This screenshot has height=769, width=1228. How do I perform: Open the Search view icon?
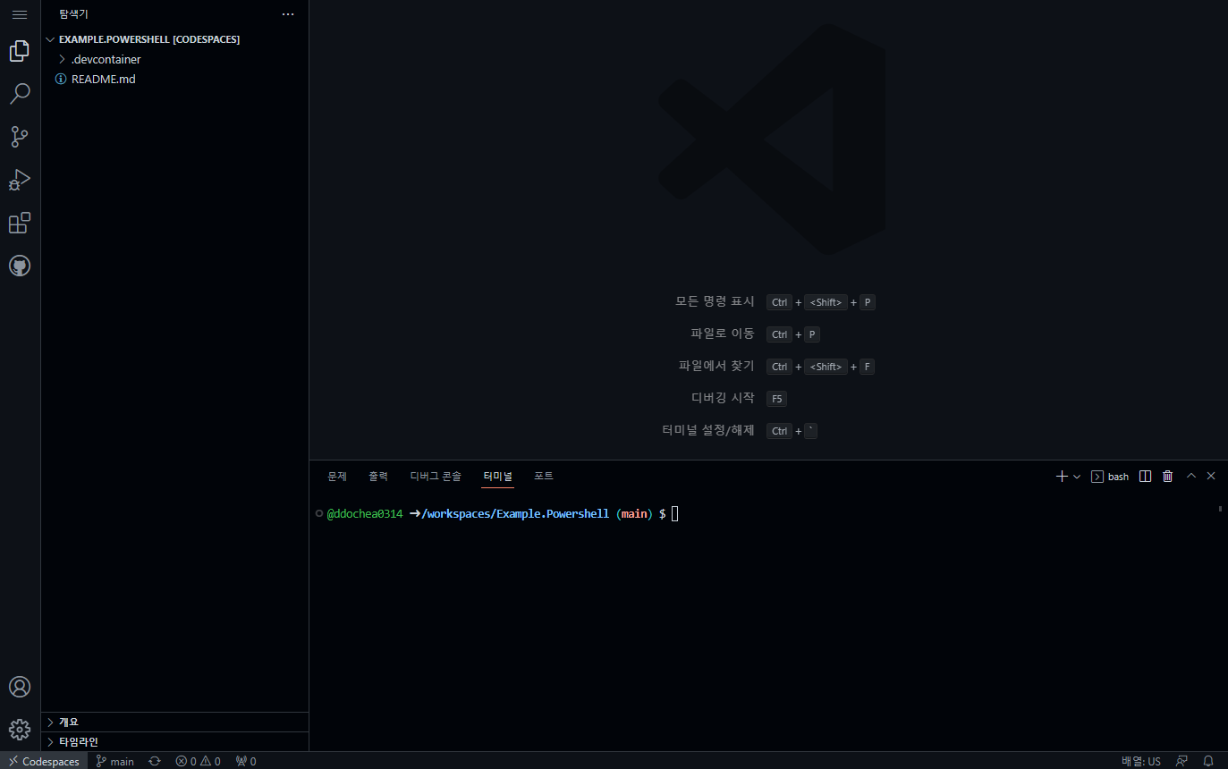[x=20, y=94]
